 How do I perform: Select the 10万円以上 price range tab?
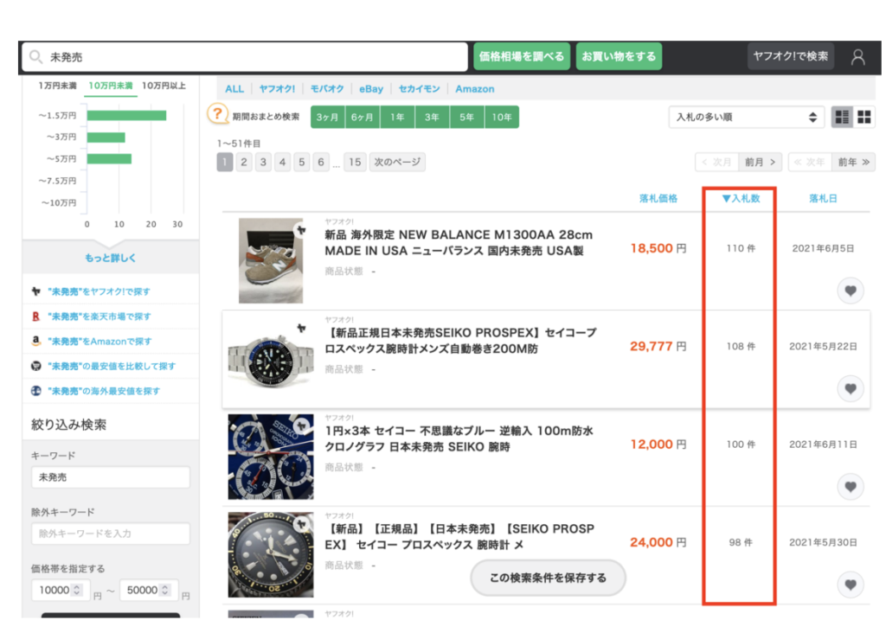[164, 86]
